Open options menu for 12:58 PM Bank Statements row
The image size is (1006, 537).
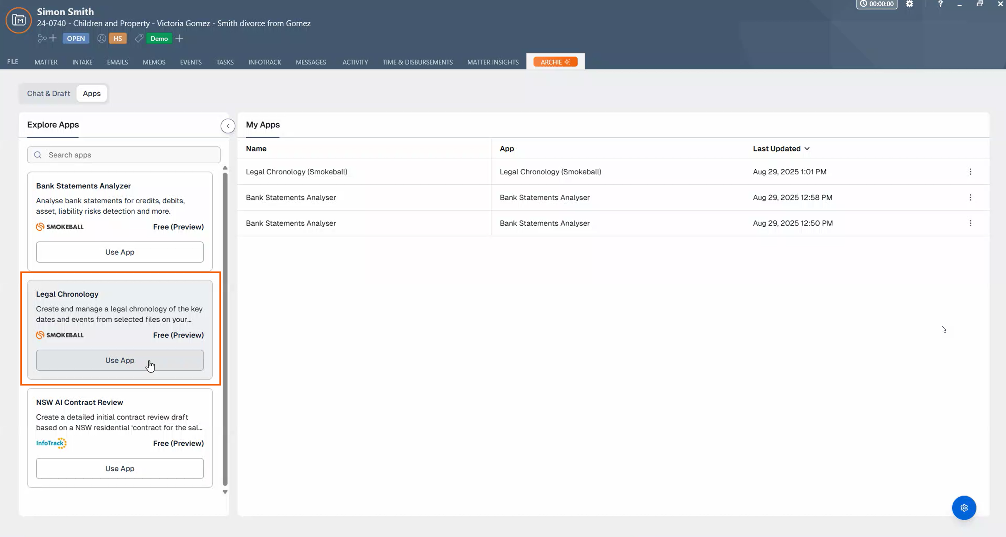coord(970,197)
